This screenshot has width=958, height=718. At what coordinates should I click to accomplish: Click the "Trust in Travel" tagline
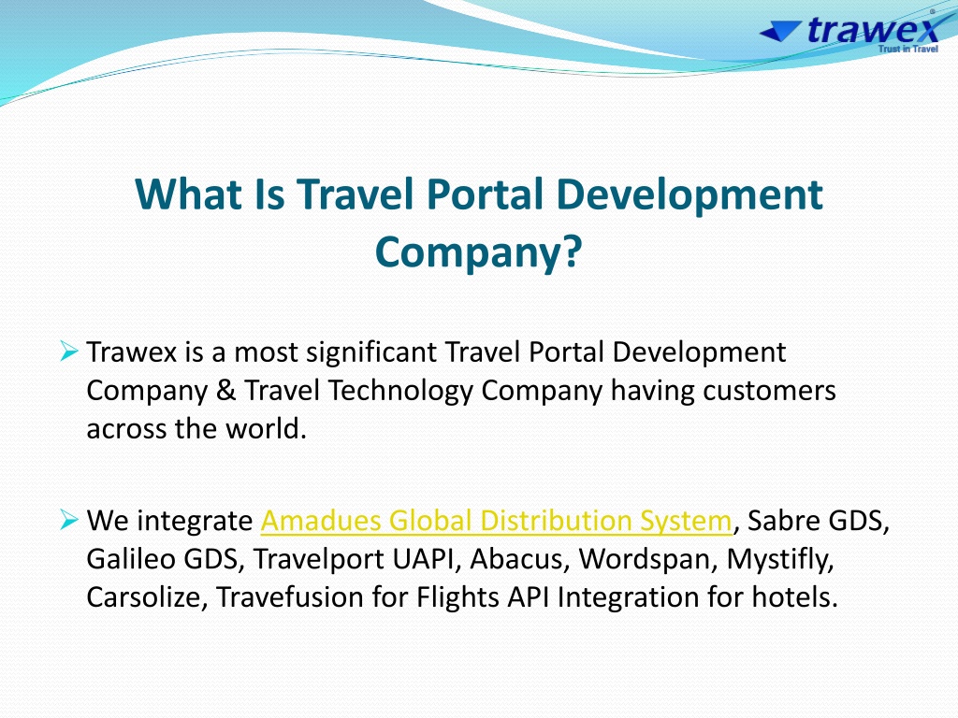click(x=907, y=49)
